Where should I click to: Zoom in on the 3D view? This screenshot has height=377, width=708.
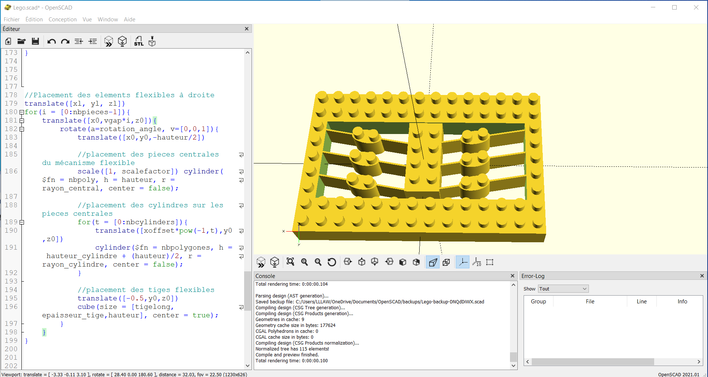(305, 262)
